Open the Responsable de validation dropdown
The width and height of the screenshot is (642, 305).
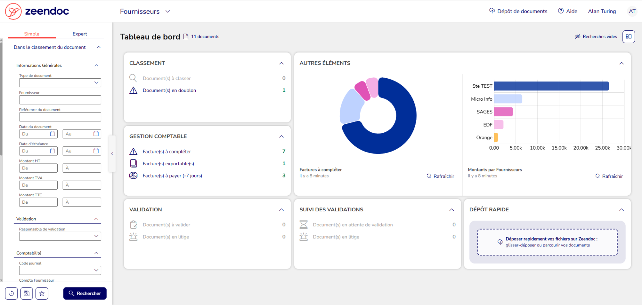60,236
